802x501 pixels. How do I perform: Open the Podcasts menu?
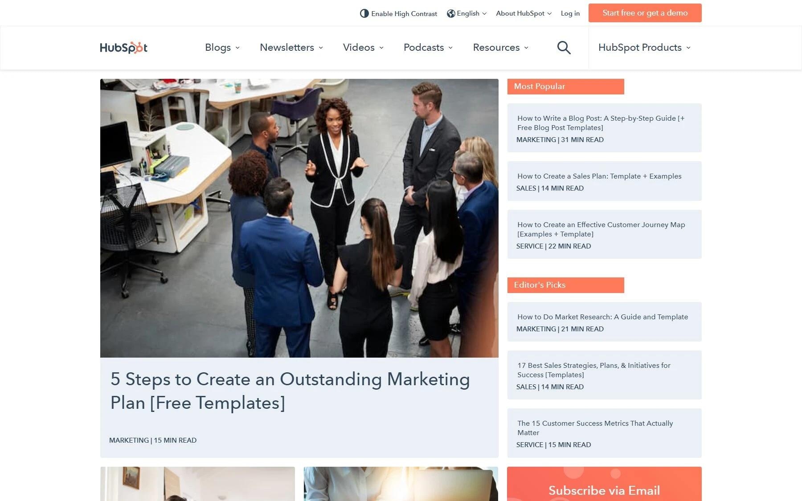click(428, 48)
